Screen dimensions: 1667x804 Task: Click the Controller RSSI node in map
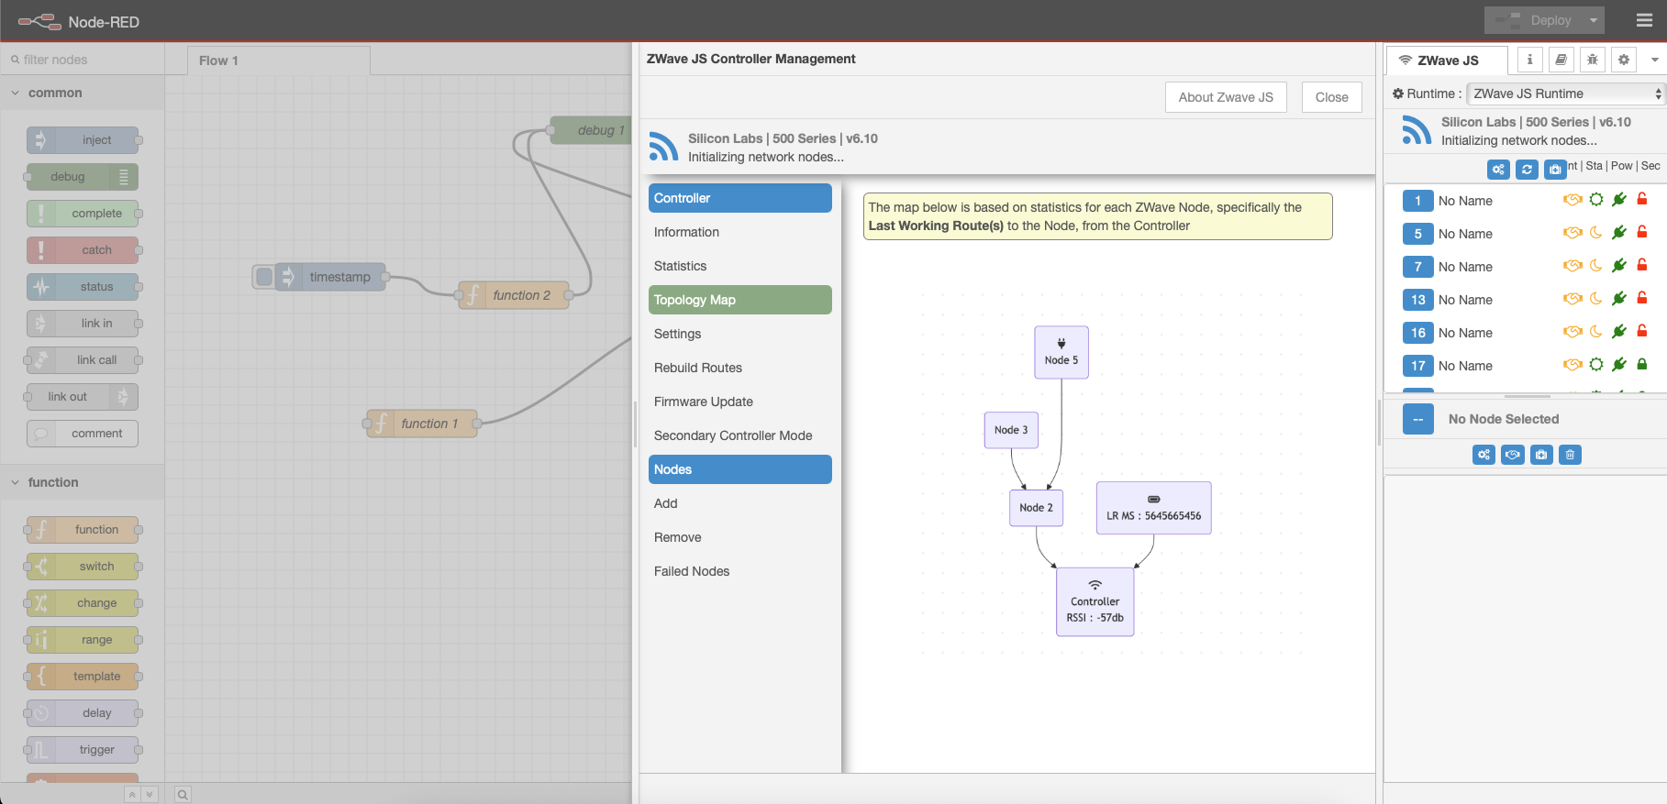(x=1095, y=601)
